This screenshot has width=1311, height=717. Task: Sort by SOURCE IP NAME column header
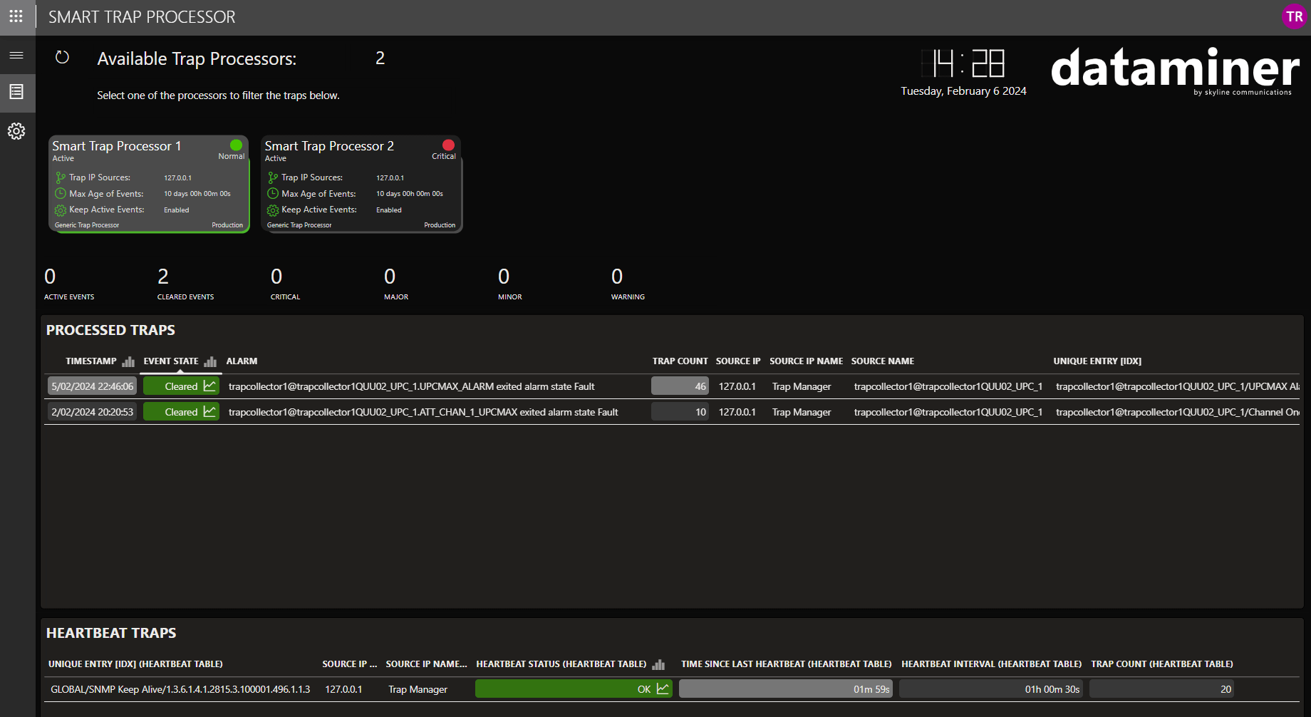coord(806,361)
